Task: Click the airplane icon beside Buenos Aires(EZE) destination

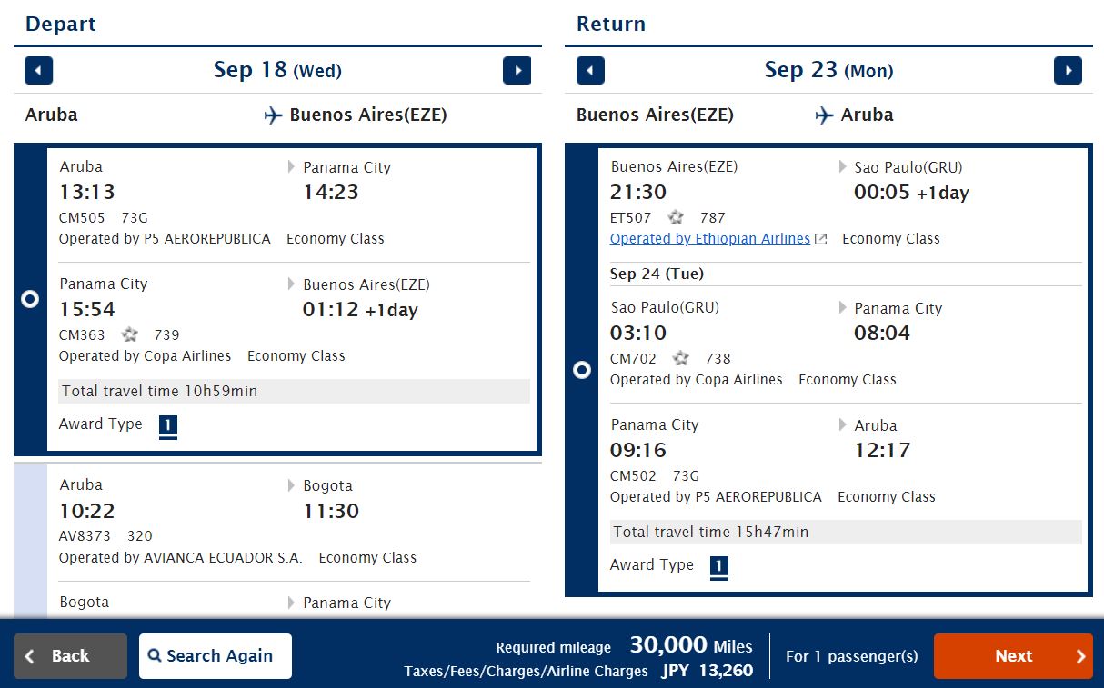Action: (x=273, y=115)
